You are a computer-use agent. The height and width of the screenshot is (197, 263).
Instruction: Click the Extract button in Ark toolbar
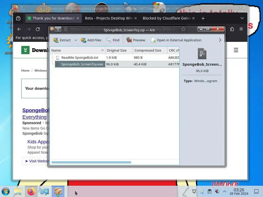[x=62, y=40]
